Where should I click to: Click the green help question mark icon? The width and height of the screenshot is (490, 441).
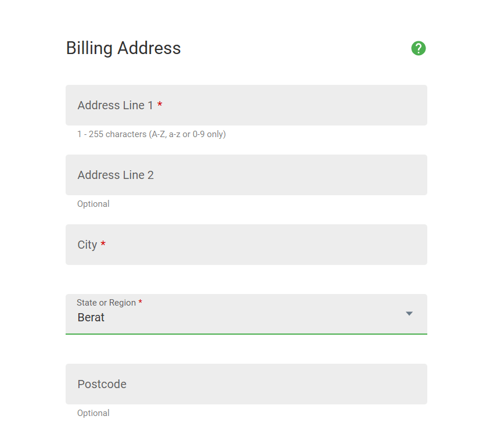(x=419, y=49)
